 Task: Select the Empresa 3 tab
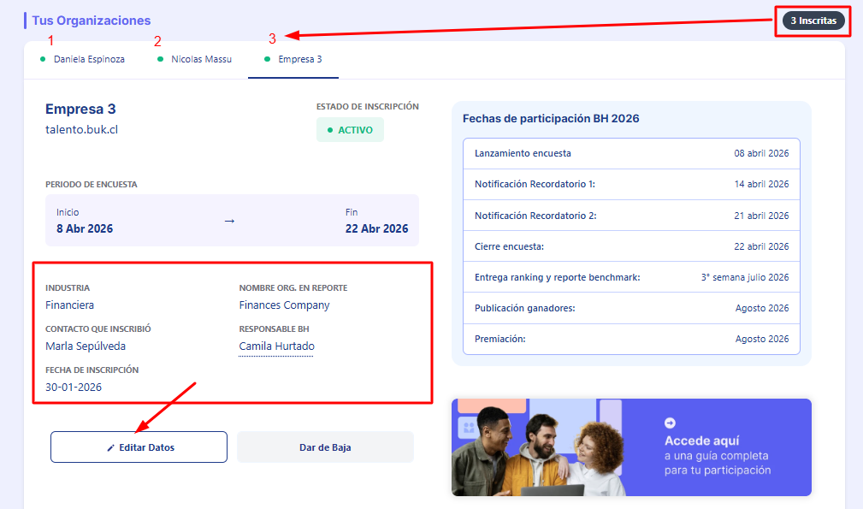pyautogui.click(x=299, y=59)
